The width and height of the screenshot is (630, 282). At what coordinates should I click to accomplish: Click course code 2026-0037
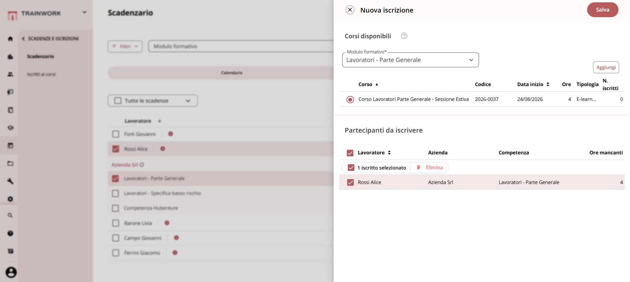pyautogui.click(x=487, y=99)
